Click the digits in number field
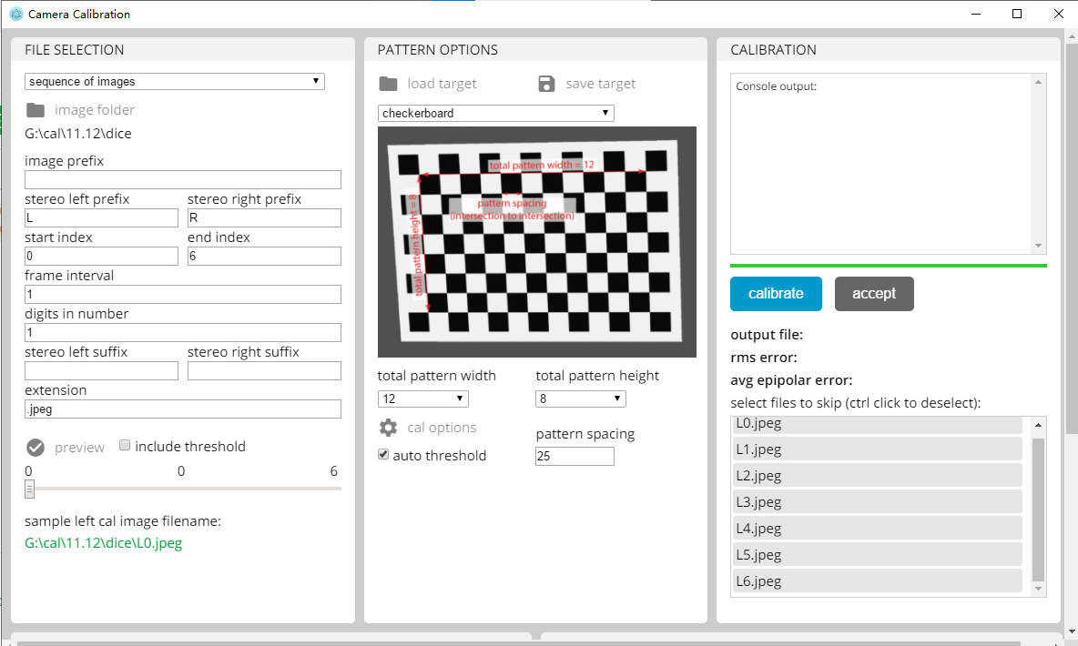The width and height of the screenshot is (1078, 646). 183,333
